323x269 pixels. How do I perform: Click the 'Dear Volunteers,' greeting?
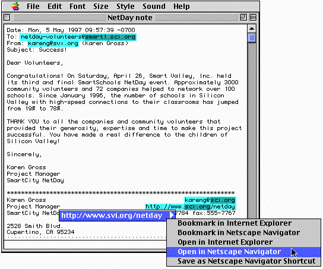pos(35,63)
